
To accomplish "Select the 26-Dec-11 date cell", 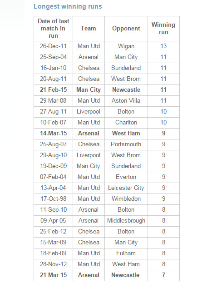I will click(x=53, y=46).
